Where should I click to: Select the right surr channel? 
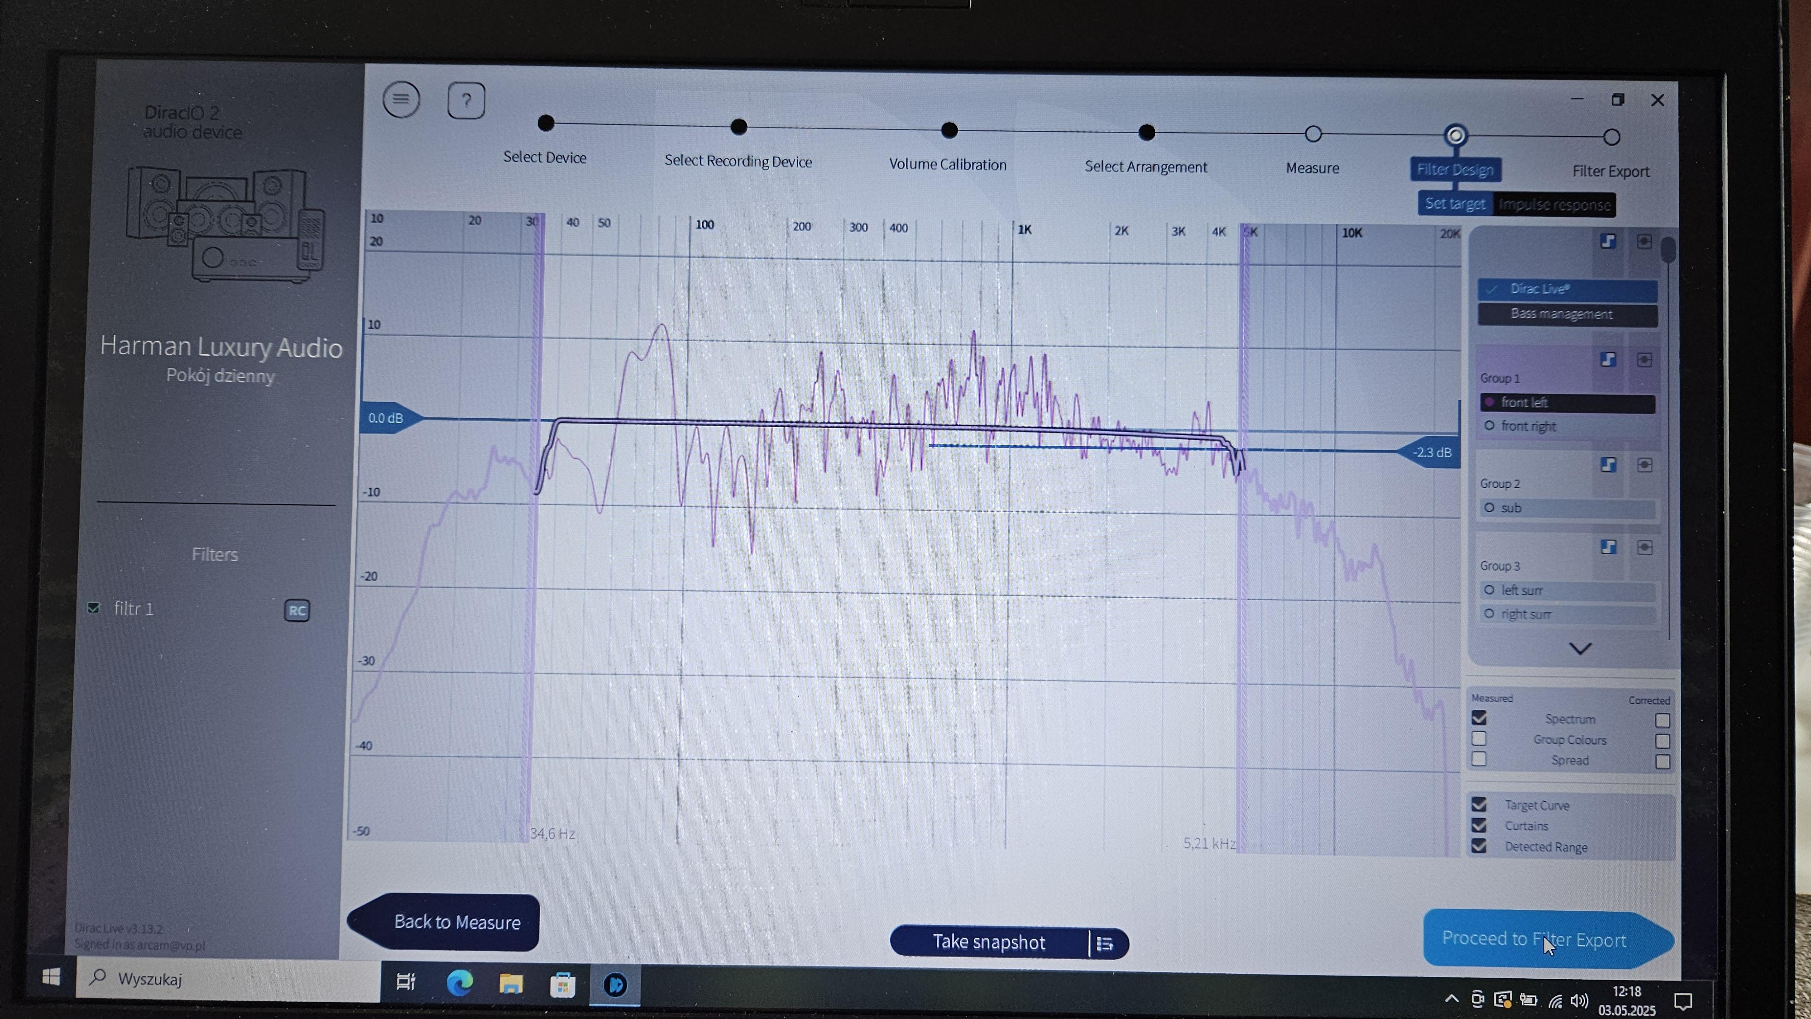pos(1568,614)
